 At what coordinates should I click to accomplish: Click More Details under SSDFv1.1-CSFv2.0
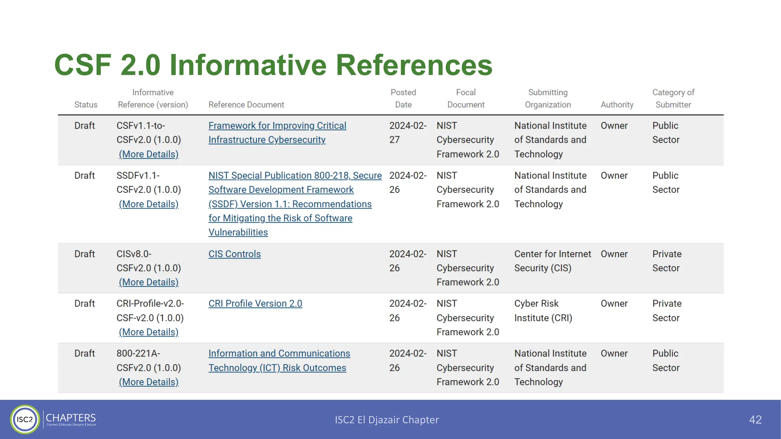point(149,204)
